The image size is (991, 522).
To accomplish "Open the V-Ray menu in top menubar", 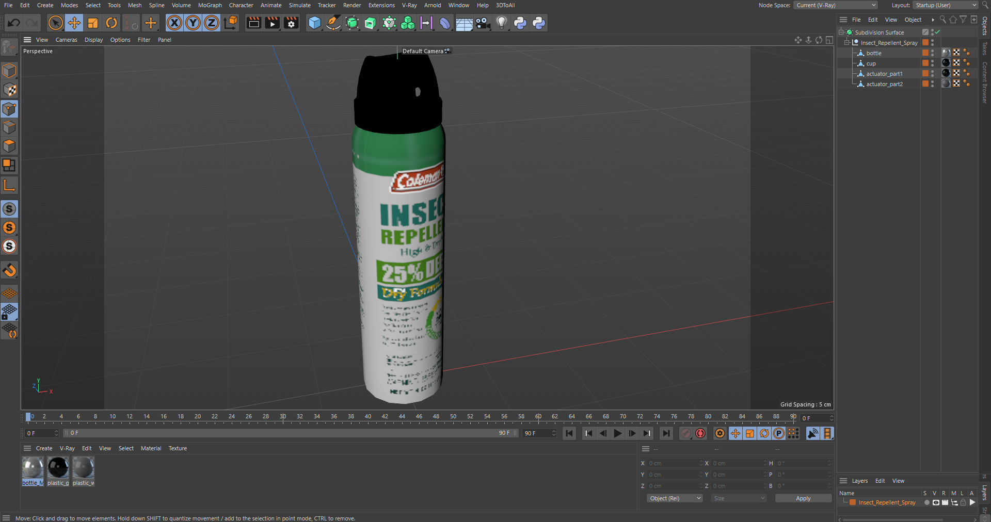I will [409, 5].
